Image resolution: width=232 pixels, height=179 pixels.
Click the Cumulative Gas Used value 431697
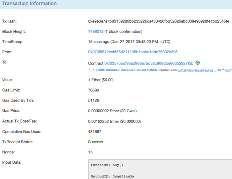pos(94,132)
